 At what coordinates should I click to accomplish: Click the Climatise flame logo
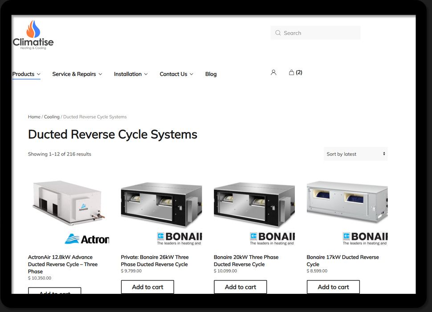(33, 34)
